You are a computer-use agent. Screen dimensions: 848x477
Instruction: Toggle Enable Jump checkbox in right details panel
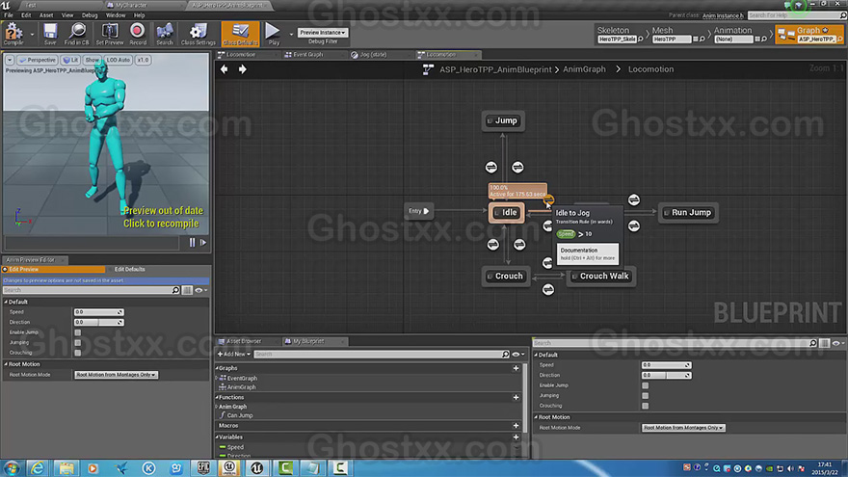646,385
